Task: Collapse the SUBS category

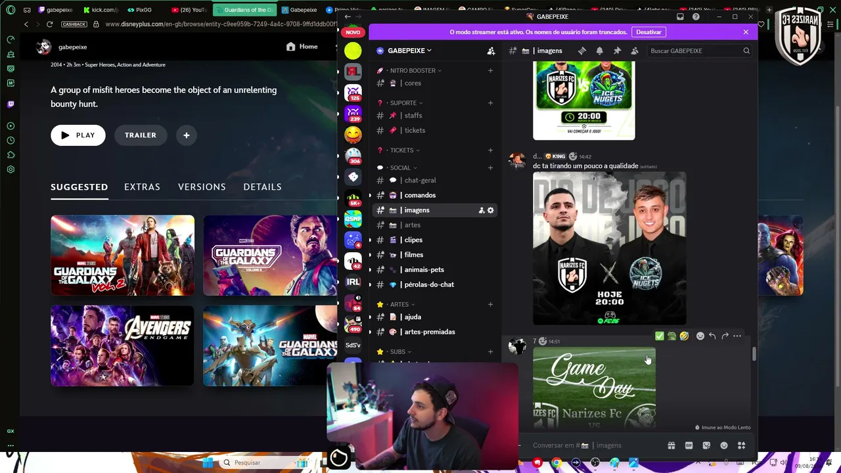Action: pos(401,352)
